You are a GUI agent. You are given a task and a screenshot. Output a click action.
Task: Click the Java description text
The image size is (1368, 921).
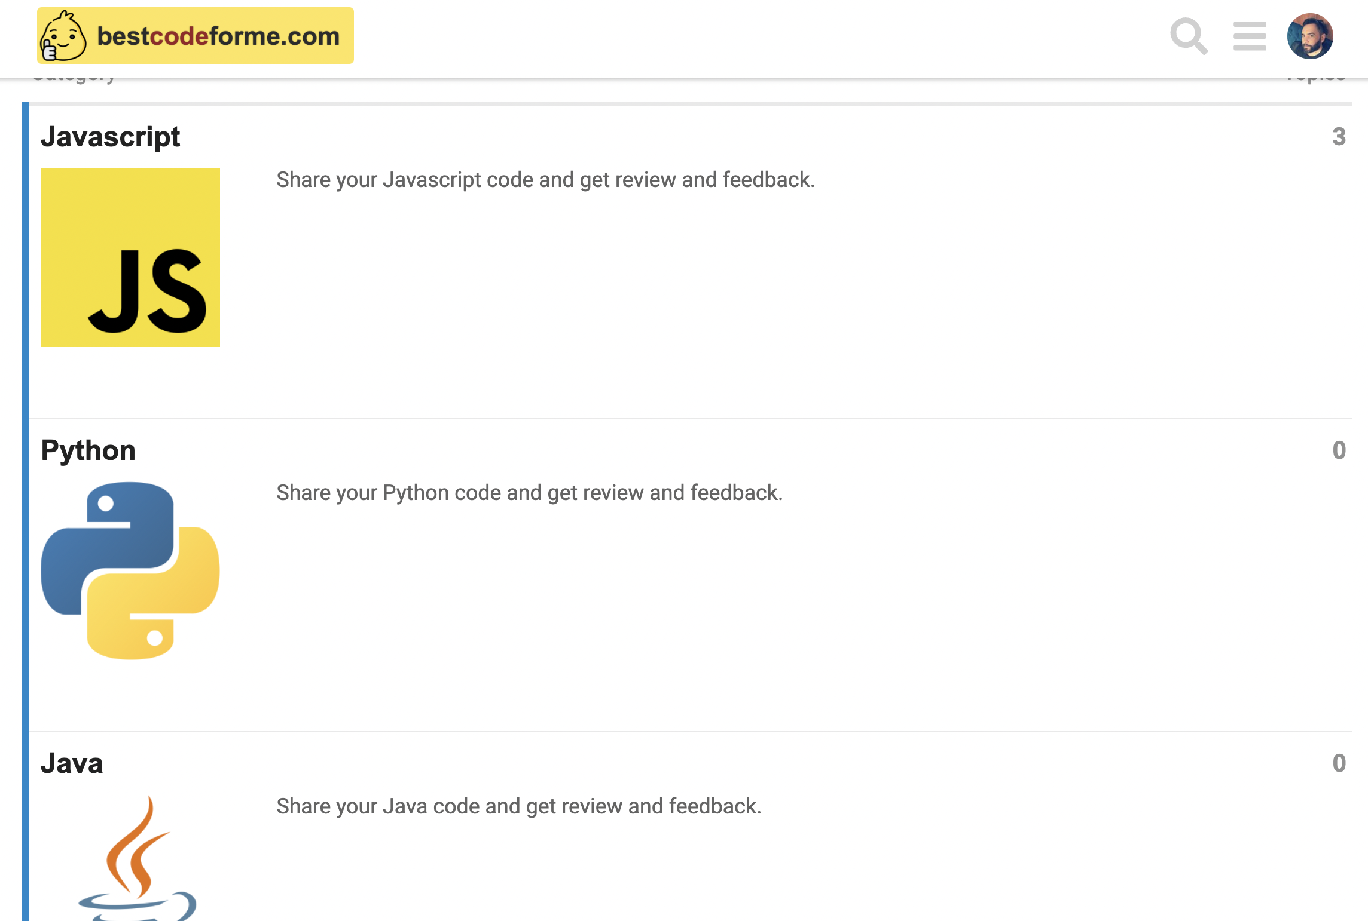518,806
